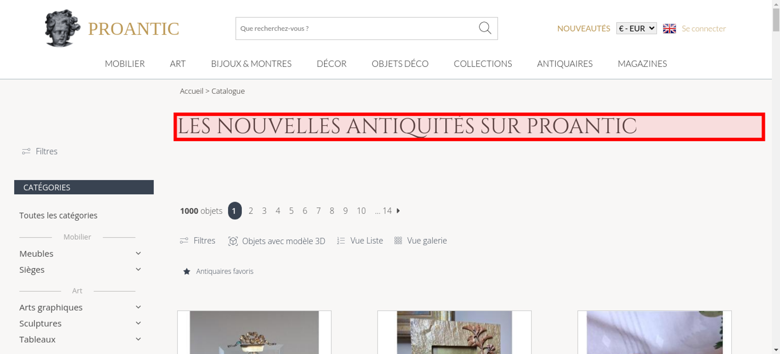Image resolution: width=780 pixels, height=354 pixels.
Task: Click the Proantic cherub head logo
Action: click(62, 28)
